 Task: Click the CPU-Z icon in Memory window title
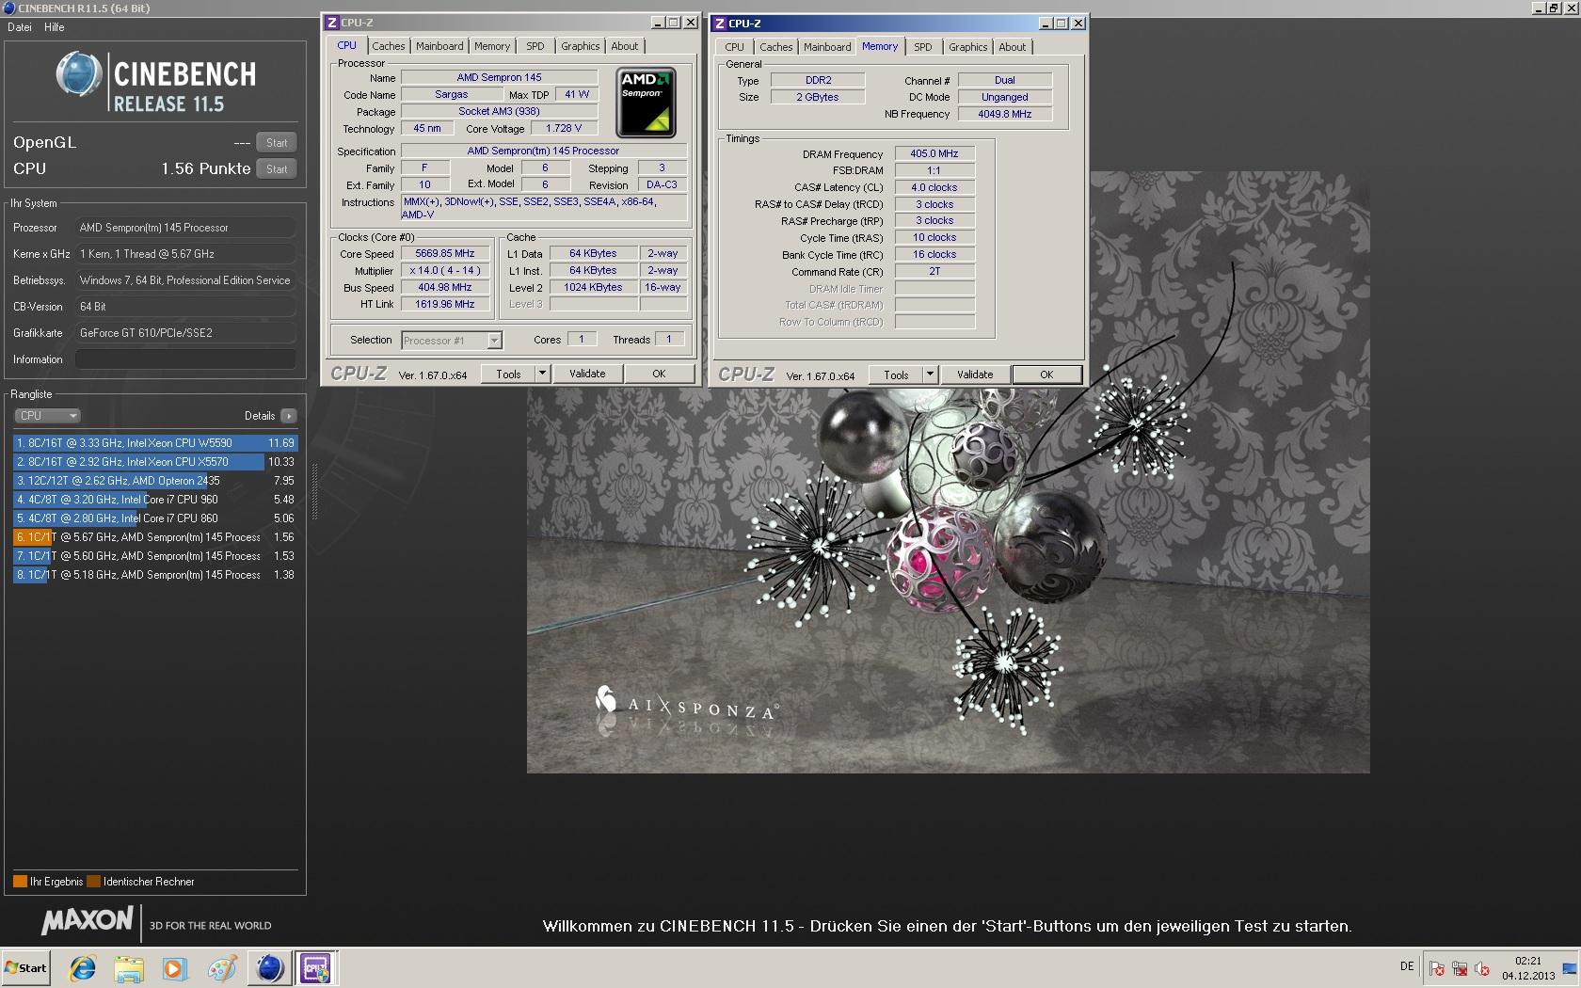pos(719,24)
